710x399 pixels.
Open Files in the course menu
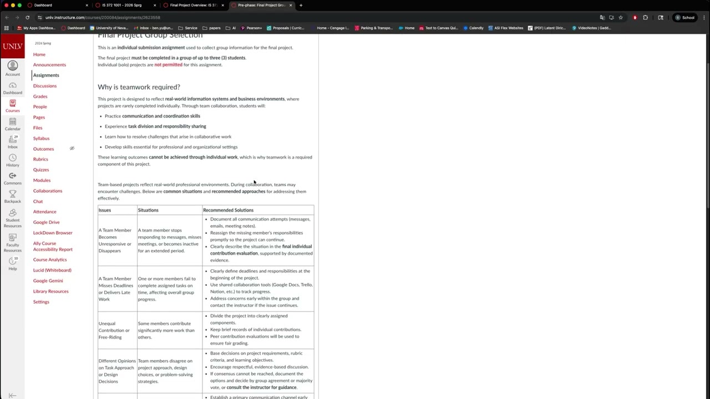(x=38, y=127)
